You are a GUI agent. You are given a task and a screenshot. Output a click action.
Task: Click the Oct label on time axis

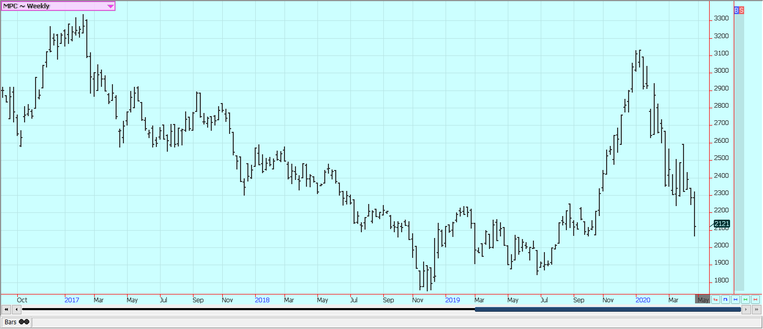(22, 300)
